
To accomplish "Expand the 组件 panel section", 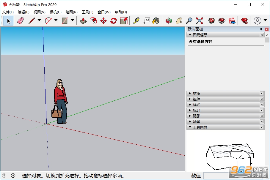I will point(190,99).
